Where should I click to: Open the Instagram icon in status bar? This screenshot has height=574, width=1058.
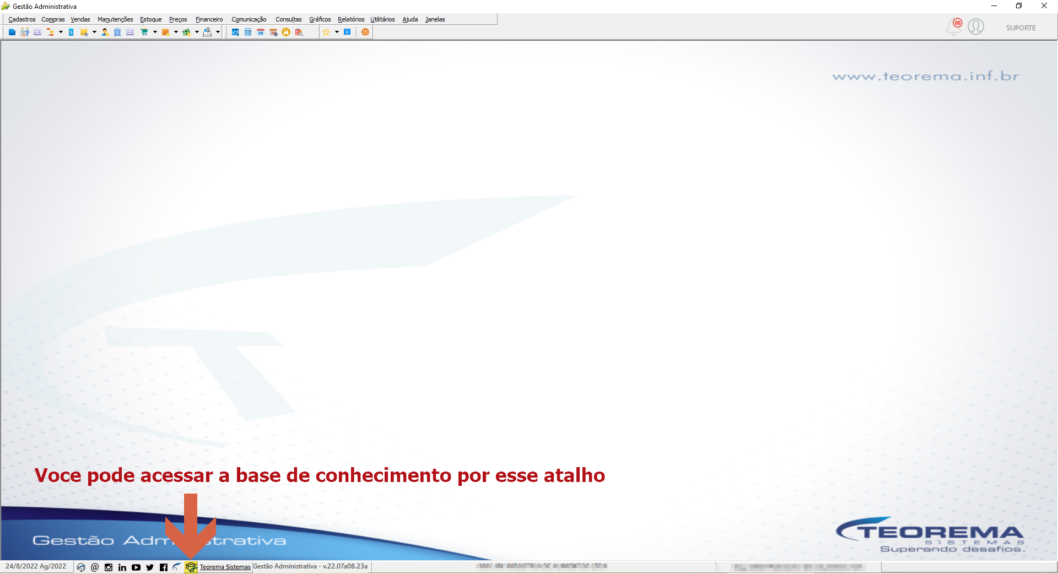pyautogui.click(x=109, y=567)
